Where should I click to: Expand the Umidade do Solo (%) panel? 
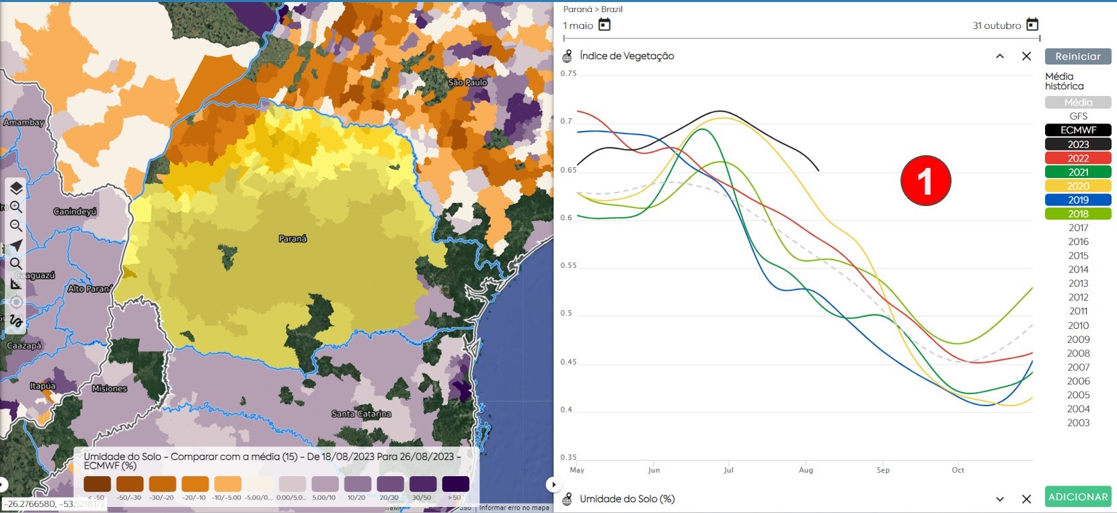coord(1000,499)
